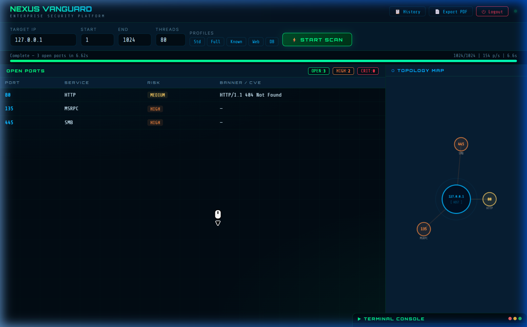The height and width of the screenshot is (327, 527).
Task: Select the Full scan profile
Action: pos(216,41)
